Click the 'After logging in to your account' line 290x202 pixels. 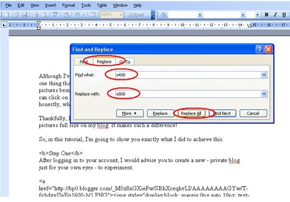(x=140, y=160)
